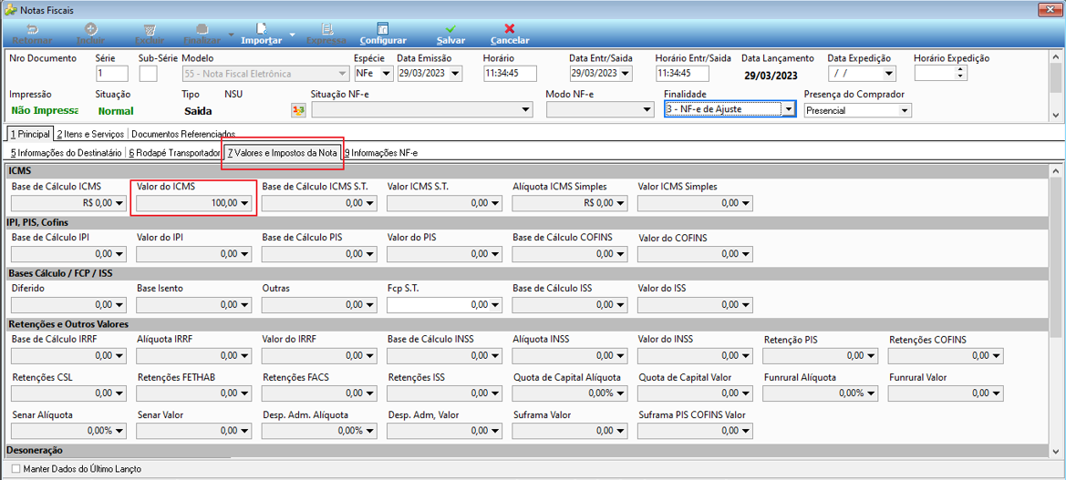The width and height of the screenshot is (1066, 480).
Task: Open the Finalizar dropdown arrow
Action: pos(231,34)
